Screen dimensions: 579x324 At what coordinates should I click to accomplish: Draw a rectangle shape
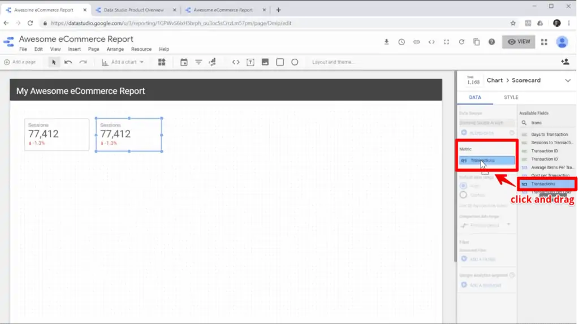coord(280,62)
